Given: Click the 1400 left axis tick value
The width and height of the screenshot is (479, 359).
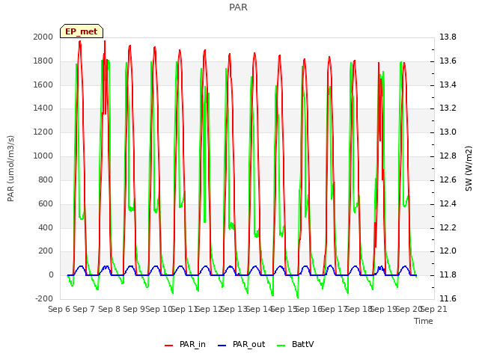Looking at the screenshot, I should [x=43, y=108].
